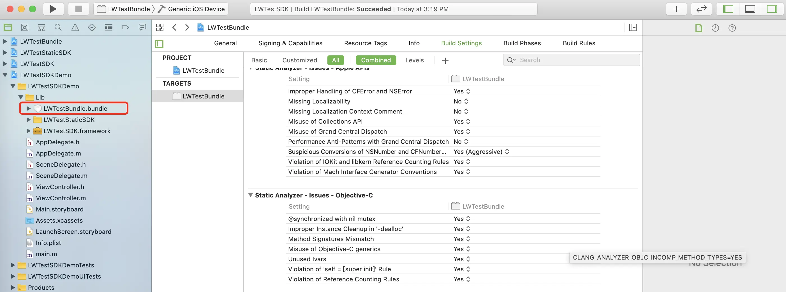Switch to the Resource Tags tab
Viewport: 786px width, 292px height.
tap(366, 43)
